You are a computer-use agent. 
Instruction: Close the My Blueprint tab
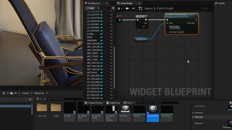click(107, 3)
